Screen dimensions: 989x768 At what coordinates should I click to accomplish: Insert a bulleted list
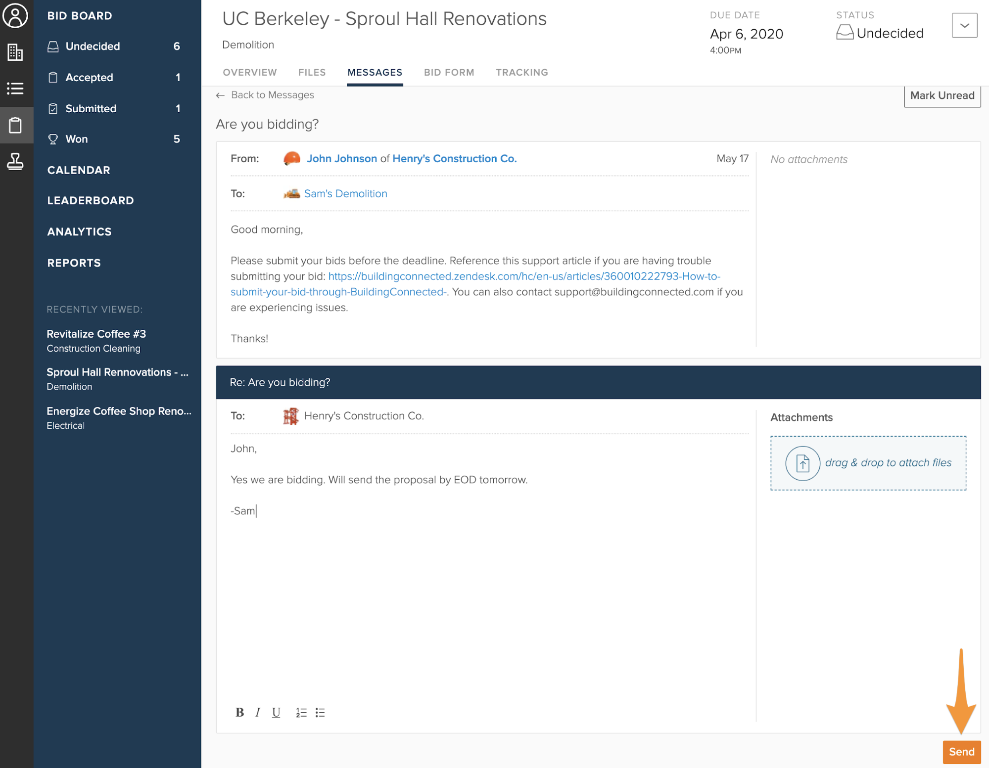pos(320,712)
